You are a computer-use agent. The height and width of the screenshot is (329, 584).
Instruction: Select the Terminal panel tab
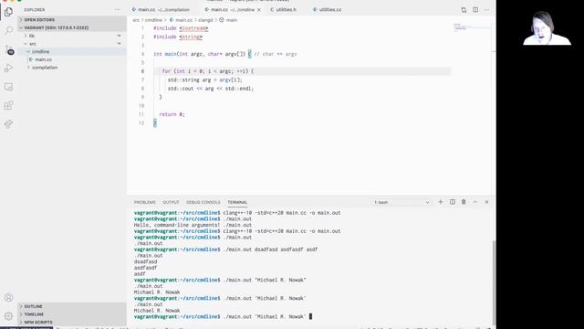pos(237,202)
